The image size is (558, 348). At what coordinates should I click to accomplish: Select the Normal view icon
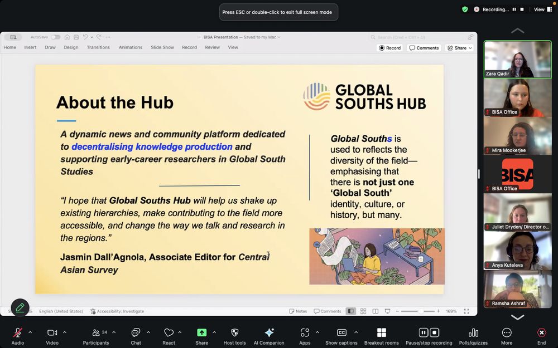point(351,311)
